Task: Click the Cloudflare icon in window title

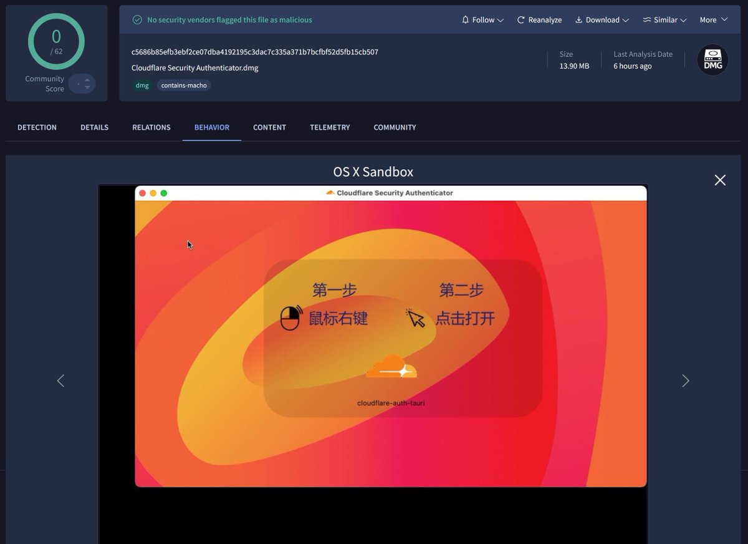Action: pyautogui.click(x=330, y=193)
